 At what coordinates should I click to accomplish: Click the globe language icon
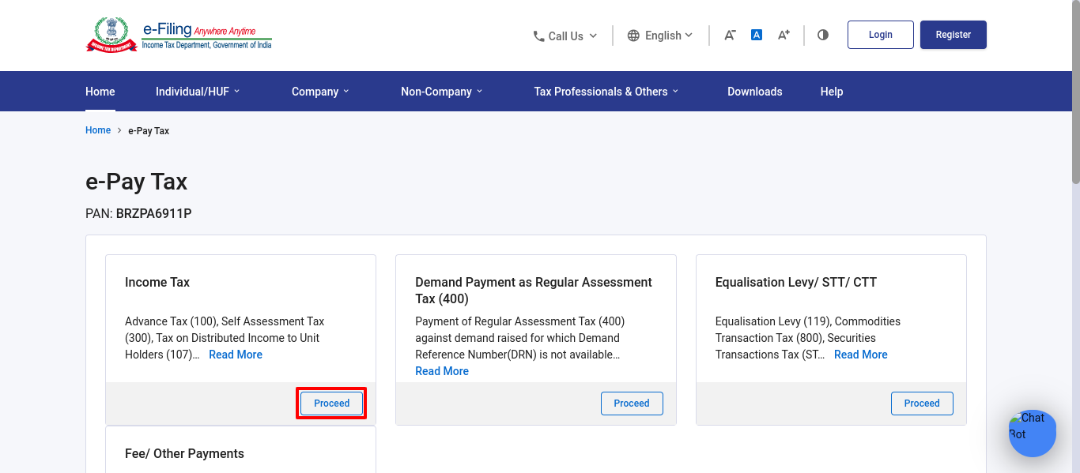pos(633,36)
